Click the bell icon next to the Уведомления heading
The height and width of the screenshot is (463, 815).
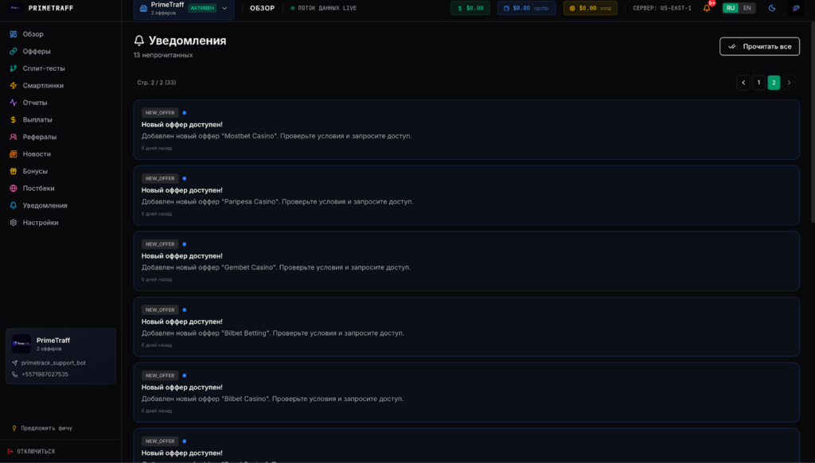click(x=138, y=41)
